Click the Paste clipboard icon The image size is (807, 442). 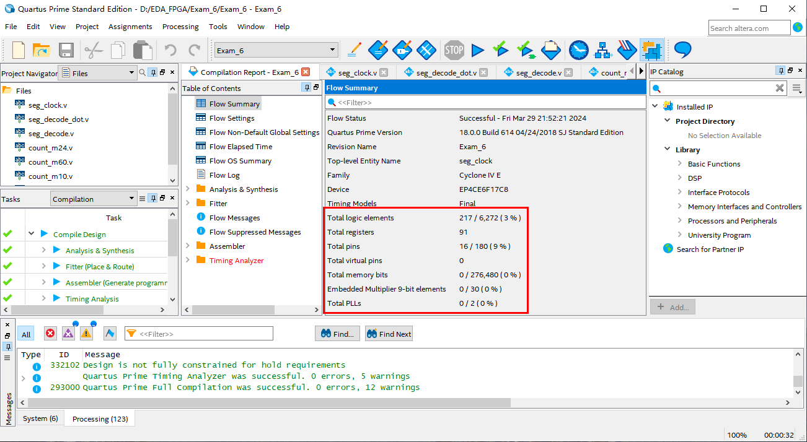pyautogui.click(x=143, y=50)
